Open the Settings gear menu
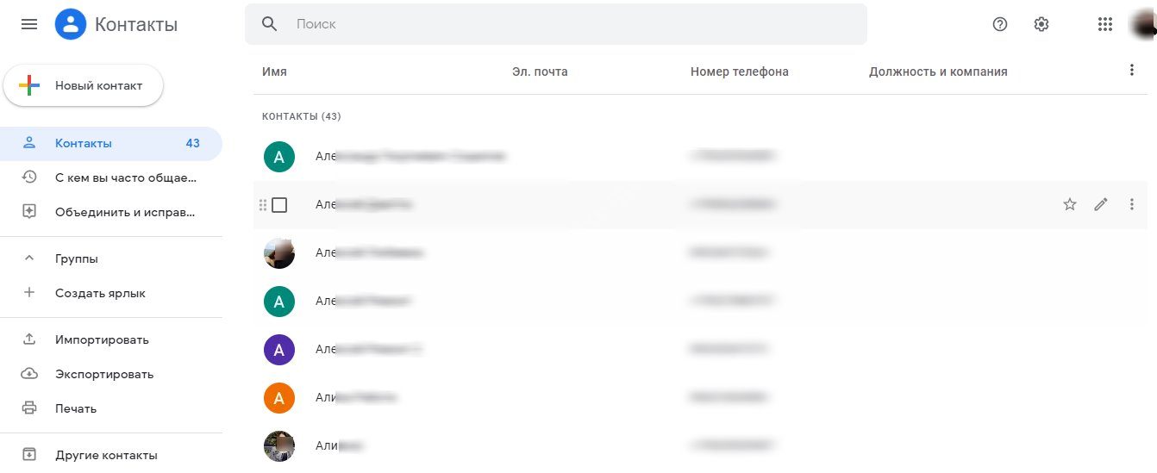1157x473 pixels. (1041, 24)
